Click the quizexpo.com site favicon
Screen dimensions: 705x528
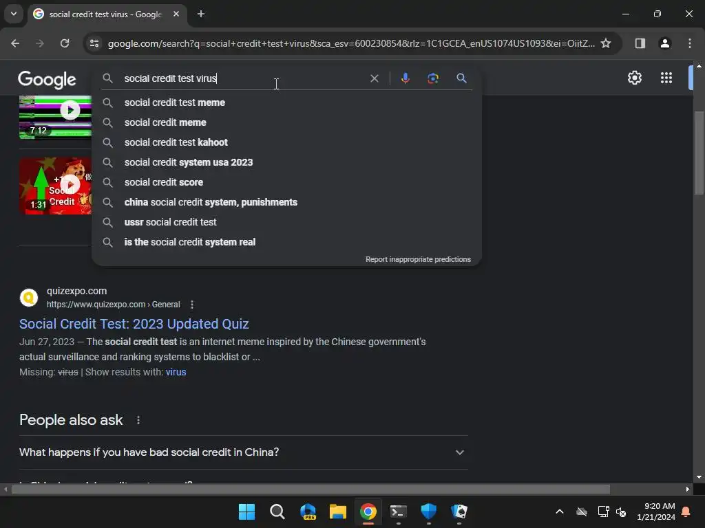click(29, 298)
